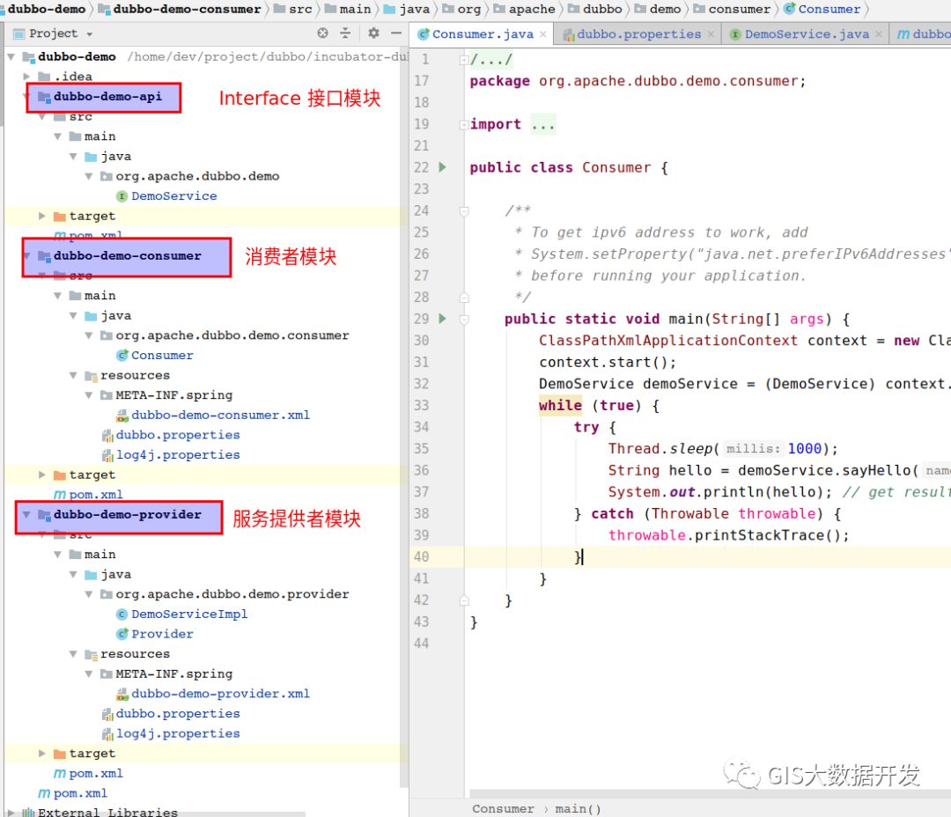Viewport: 951px width, 817px height.
Task: Open log4j.properties under provider resources
Action: (x=178, y=733)
